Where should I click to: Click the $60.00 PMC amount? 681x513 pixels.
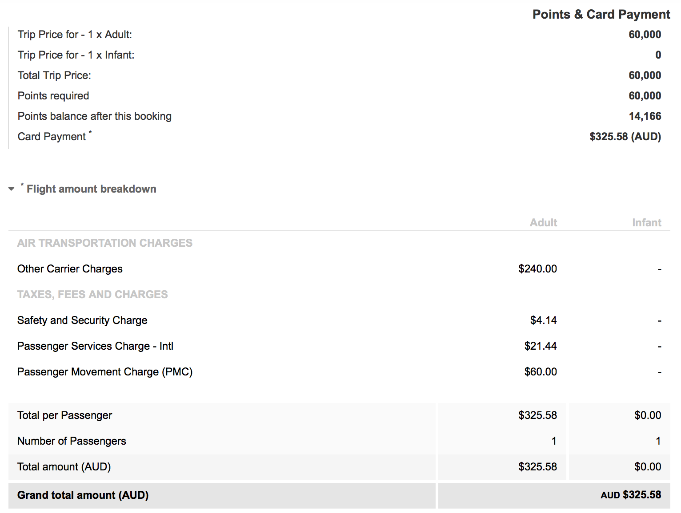click(x=541, y=372)
